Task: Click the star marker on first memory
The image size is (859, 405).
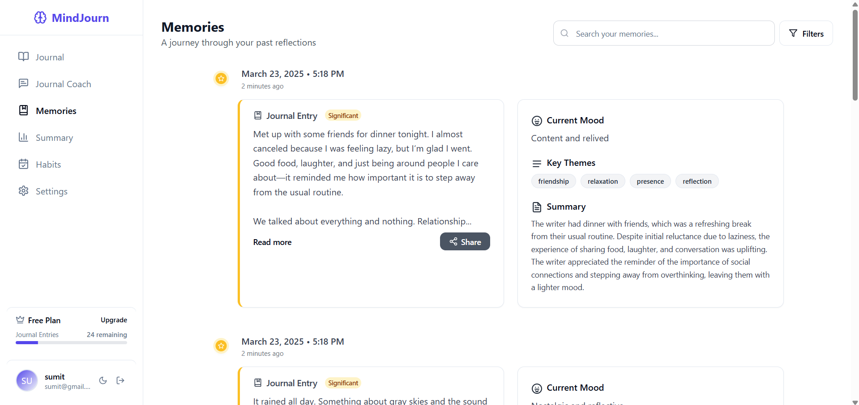Action: pyautogui.click(x=221, y=79)
